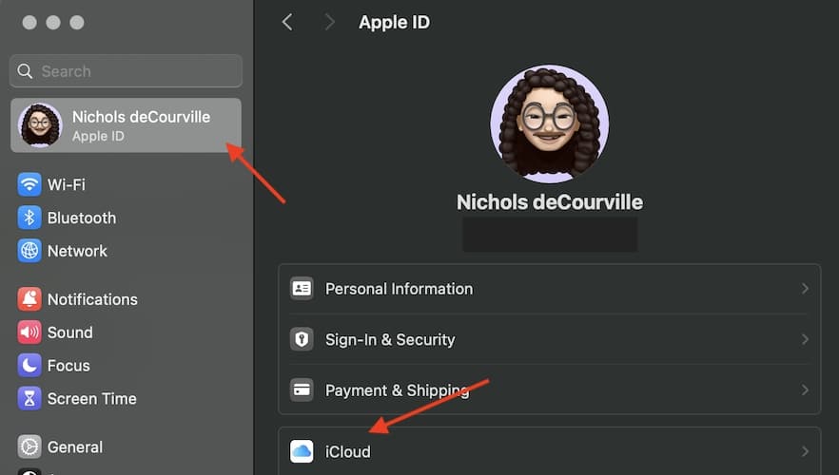
Task: Open Payment & Shipping card icon
Action: (x=302, y=390)
